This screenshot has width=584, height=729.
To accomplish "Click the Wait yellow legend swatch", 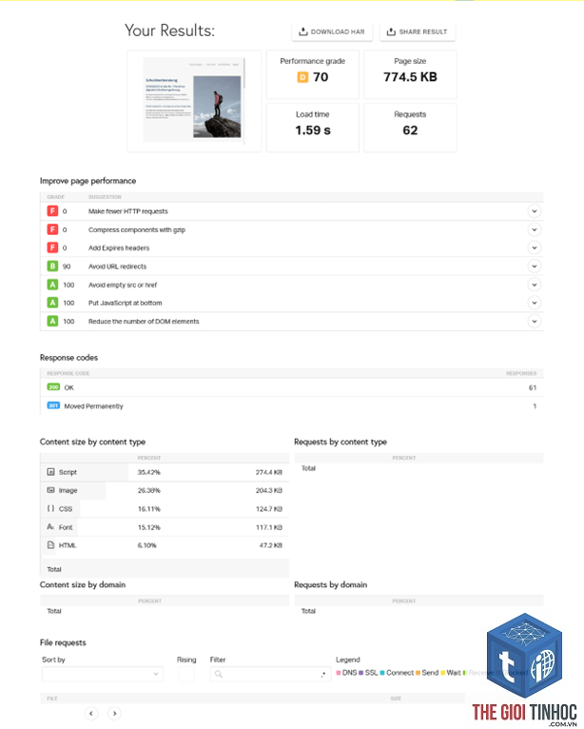I will [443, 673].
